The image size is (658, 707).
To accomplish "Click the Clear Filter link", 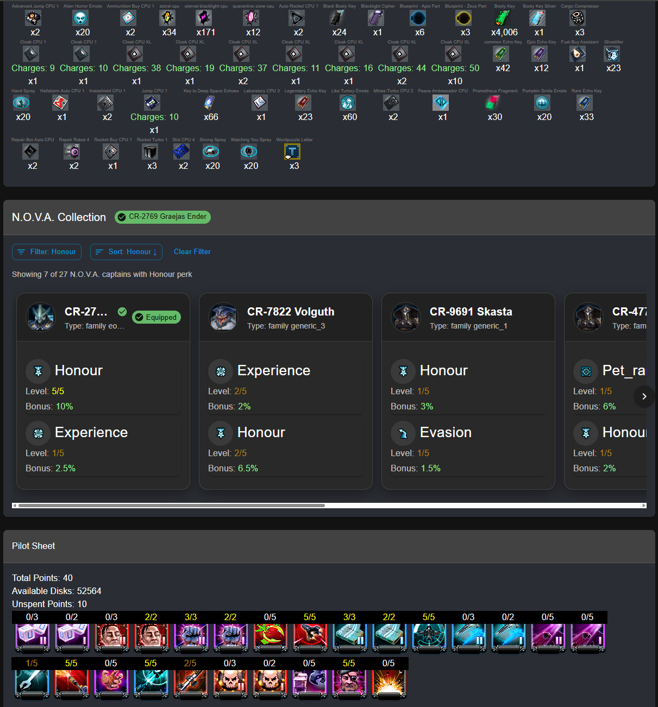I will point(192,252).
